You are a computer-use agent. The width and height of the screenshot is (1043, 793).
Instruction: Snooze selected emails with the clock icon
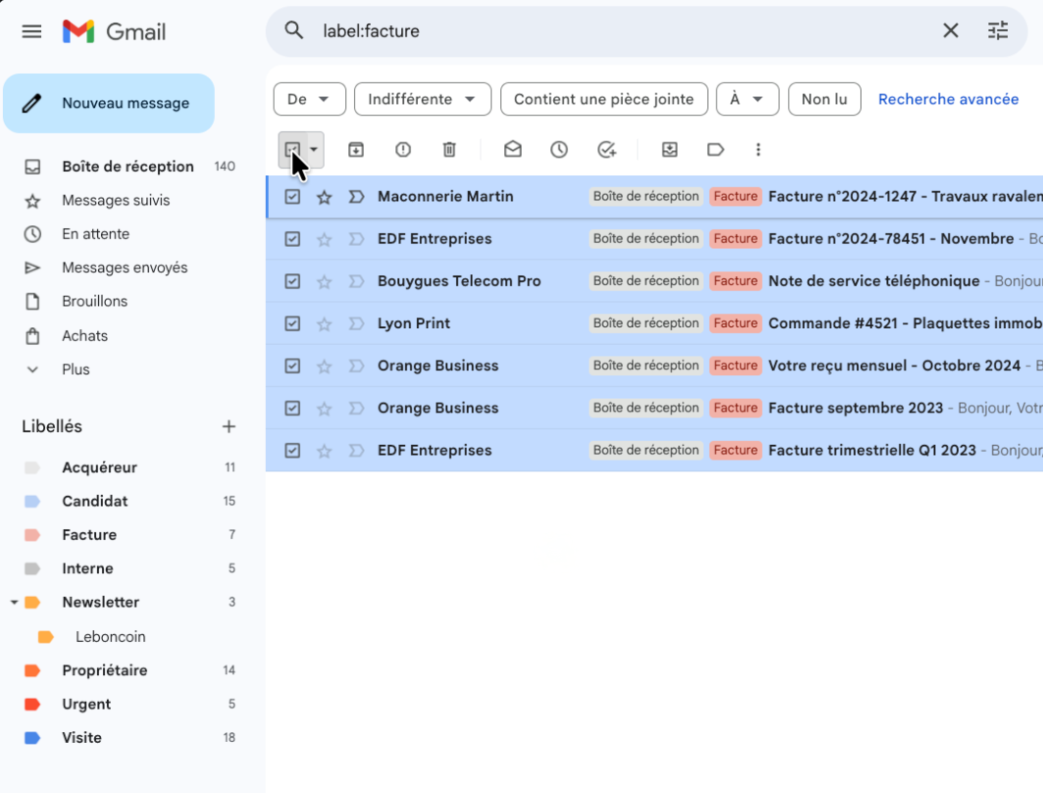(559, 150)
